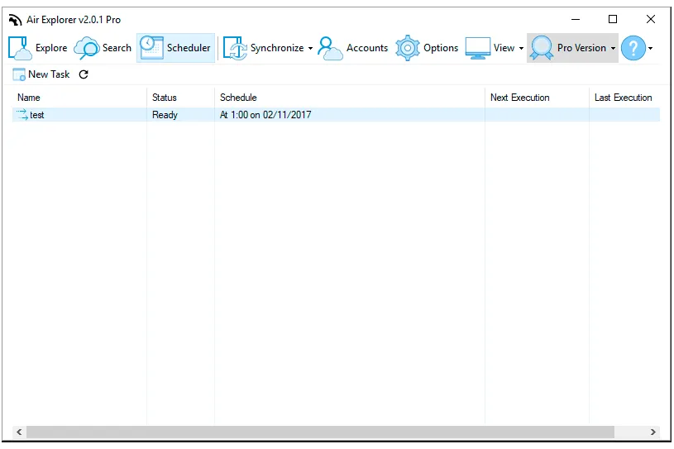
Task: Expand the Pro Version dropdown arrow
Action: 613,48
